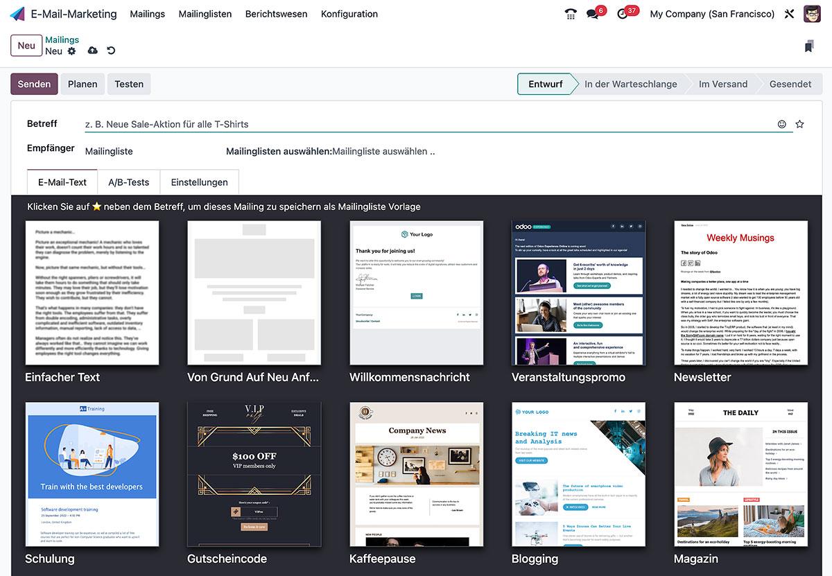Viewport: 832px width, 576px height.
Task: Open the activities clock icon
Action: [x=622, y=14]
